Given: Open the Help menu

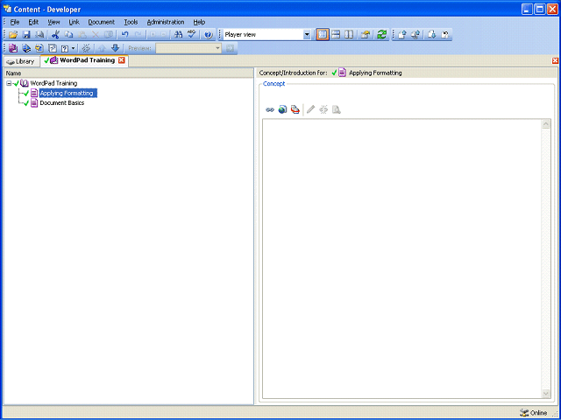Looking at the screenshot, I should [x=199, y=22].
